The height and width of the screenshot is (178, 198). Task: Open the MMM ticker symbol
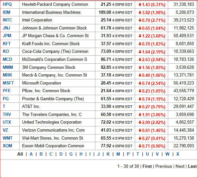[8, 68]
